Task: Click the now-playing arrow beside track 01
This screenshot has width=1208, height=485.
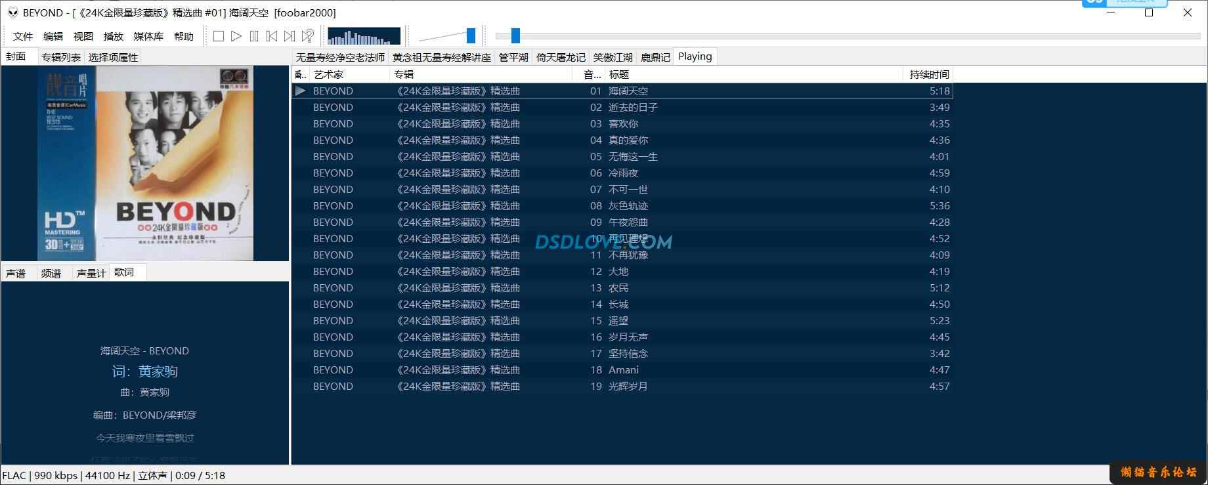Action: click(300, 91)
